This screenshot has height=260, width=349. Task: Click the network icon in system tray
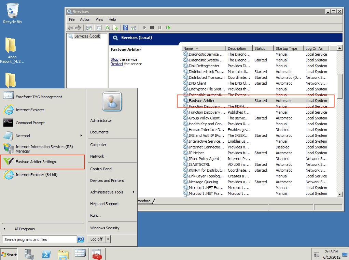coord(316,255)
